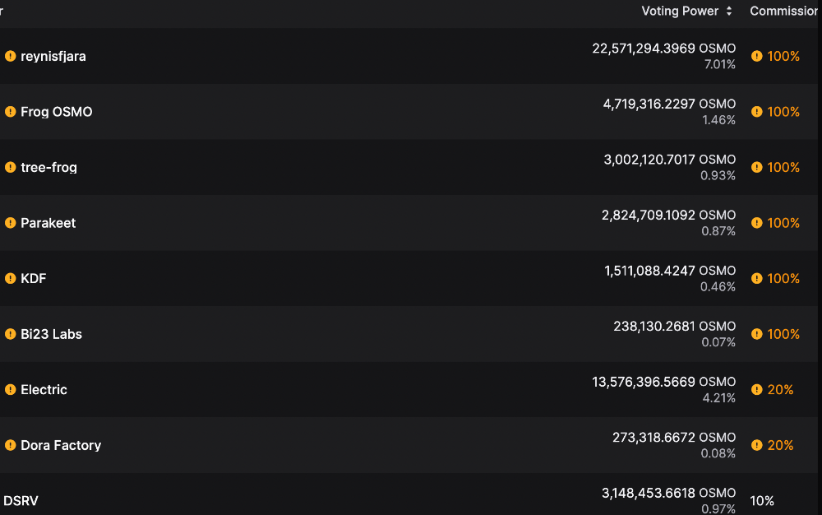Click commission warning icon in KDF row
Screen dimensions: 822x515
(x=756, y=278)
